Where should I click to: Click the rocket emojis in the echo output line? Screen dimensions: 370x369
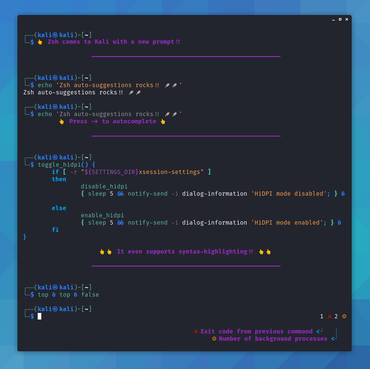pos(135,93)
